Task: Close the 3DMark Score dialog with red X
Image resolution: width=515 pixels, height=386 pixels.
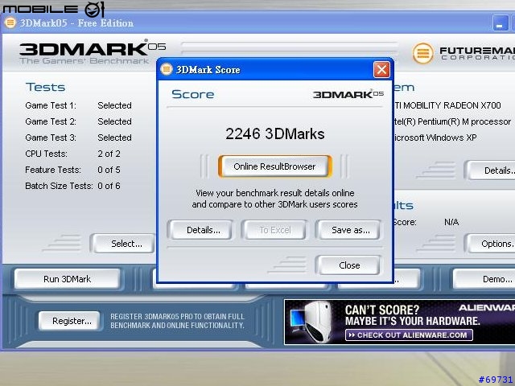Action: coord(381,70)
